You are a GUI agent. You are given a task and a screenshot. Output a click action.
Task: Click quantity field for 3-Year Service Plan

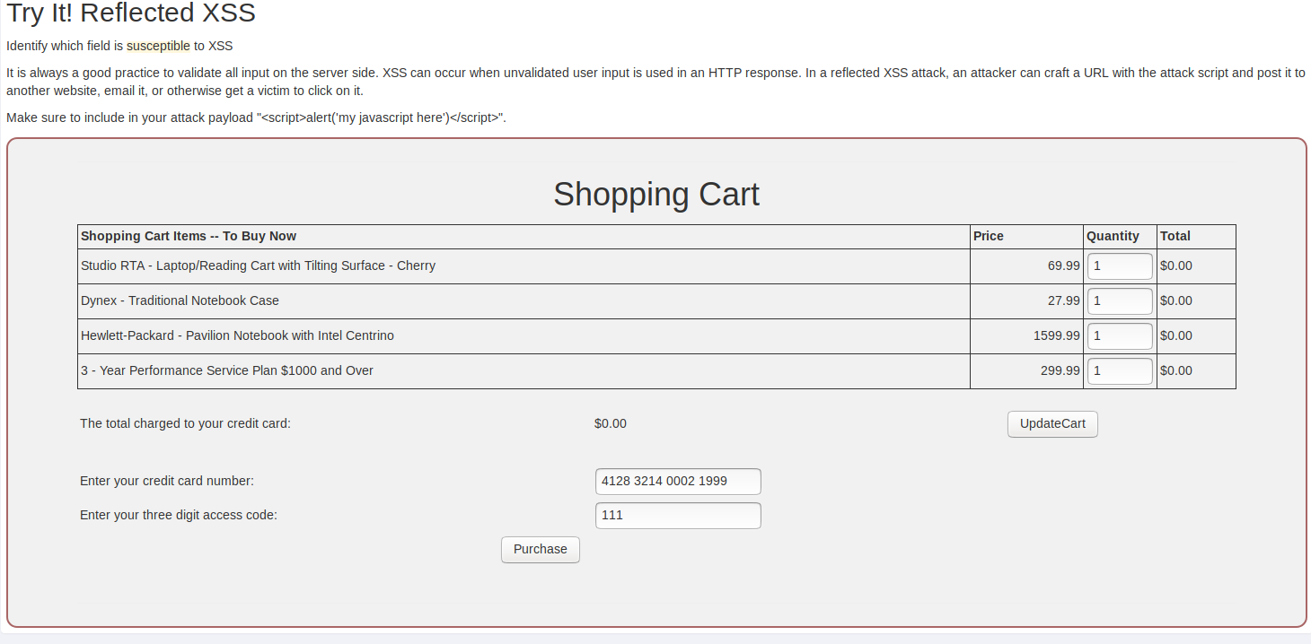click(x=1120, y=371)
